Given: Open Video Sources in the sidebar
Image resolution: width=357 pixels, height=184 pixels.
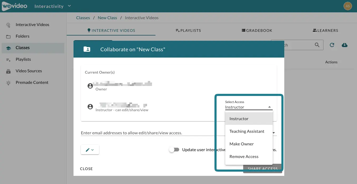Looking at the screenshot, I should coord(32,71).
